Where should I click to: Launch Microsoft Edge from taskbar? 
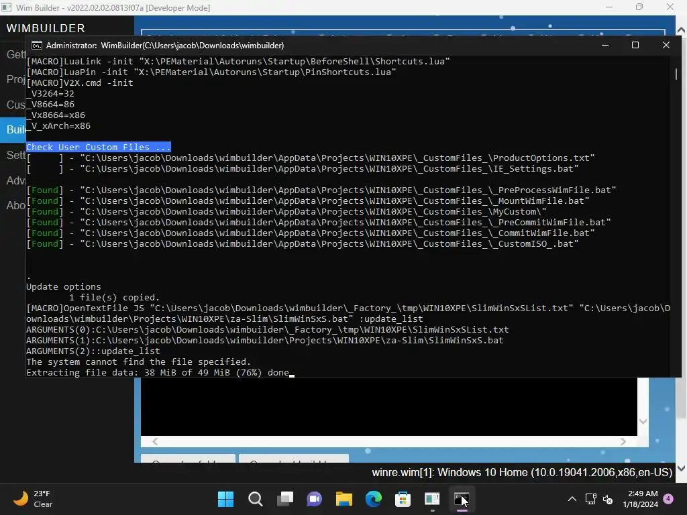[373, 499]
